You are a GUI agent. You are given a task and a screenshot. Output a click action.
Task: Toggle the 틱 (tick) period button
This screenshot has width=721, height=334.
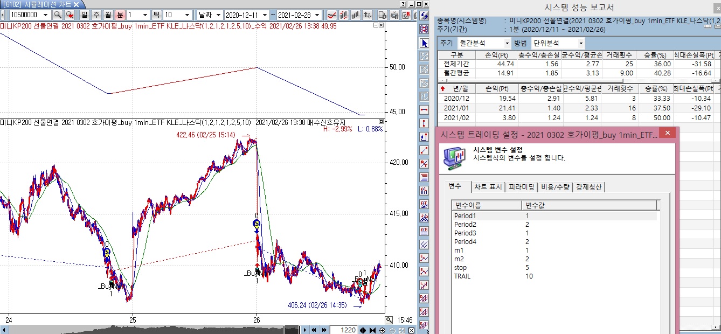(x=156, y=15)
